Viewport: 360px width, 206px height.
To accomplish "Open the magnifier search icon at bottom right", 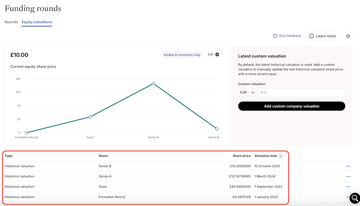I will pos(354,198).
